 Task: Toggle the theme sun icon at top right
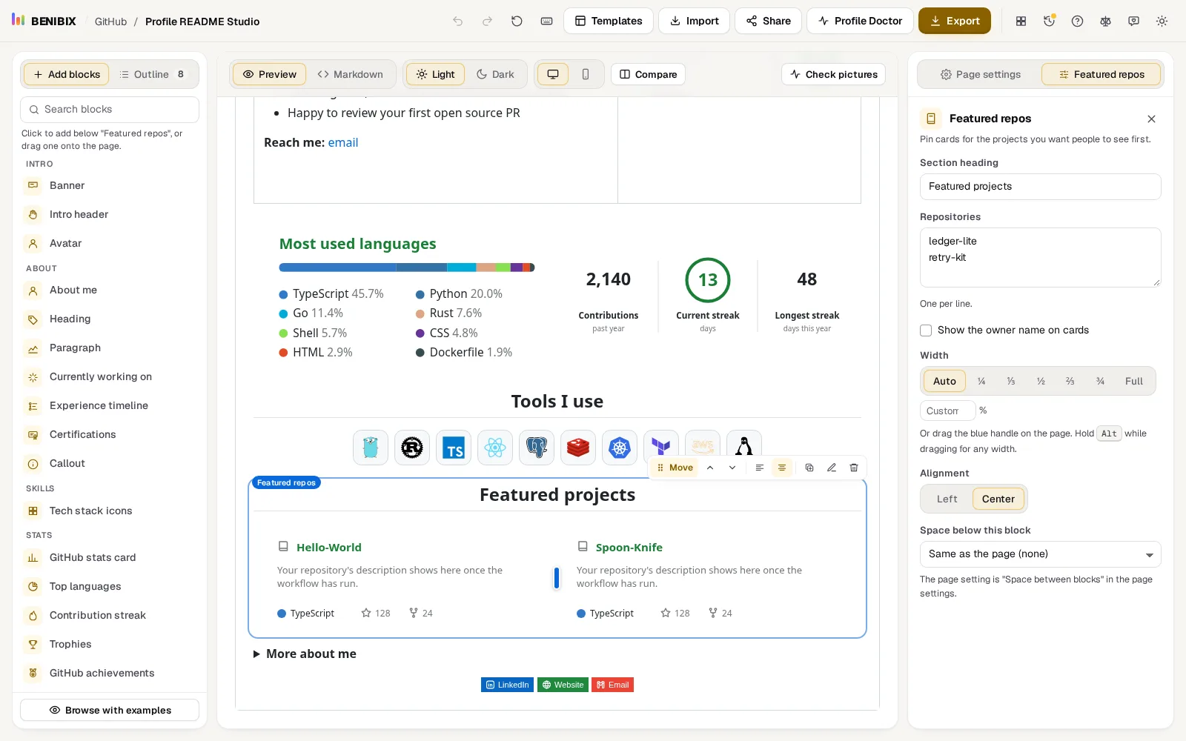pyautogui.click(x=1162, y=21)
